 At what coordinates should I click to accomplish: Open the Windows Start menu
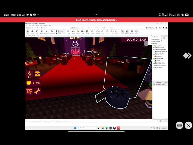[x=74, y=128]
